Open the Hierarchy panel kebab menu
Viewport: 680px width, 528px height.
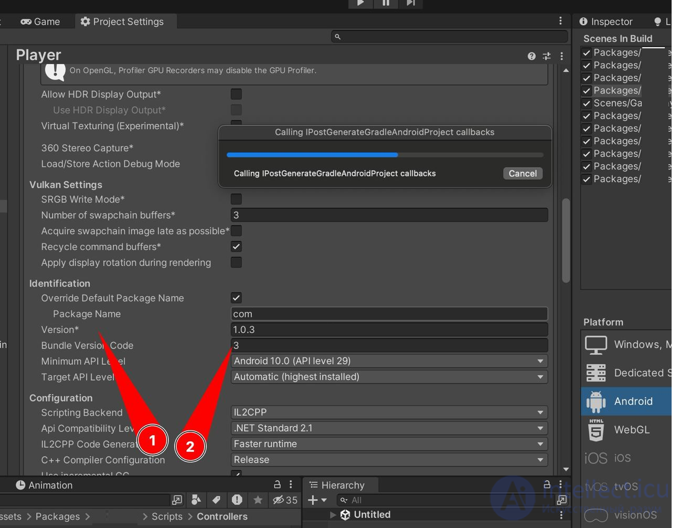(x=560, y=484)
